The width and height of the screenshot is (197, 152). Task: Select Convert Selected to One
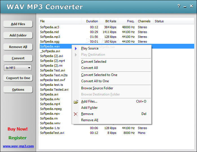pyautogui.click(x=112, y=75)
